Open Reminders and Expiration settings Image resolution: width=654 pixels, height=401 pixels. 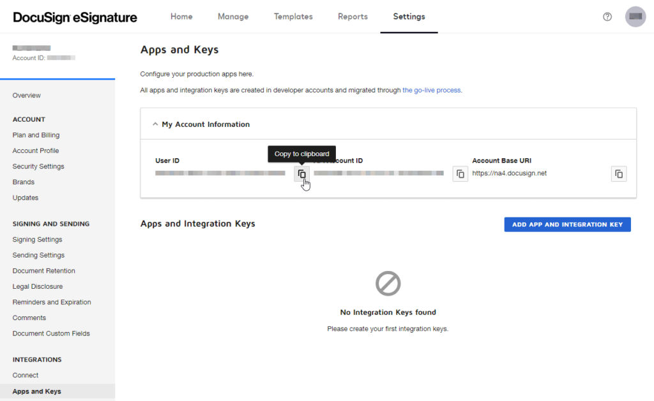click(x=51, y=302)
